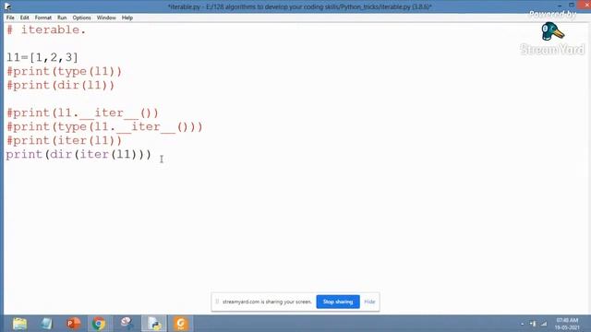Switch to Google Chrome in the taskbar

[99, 324]
